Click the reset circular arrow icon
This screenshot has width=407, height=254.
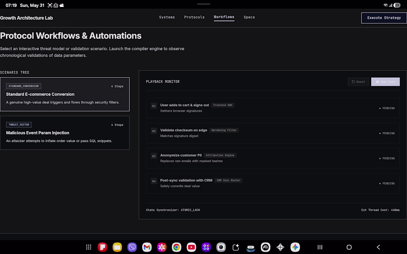pyautogui.click(x=353, y=82)
